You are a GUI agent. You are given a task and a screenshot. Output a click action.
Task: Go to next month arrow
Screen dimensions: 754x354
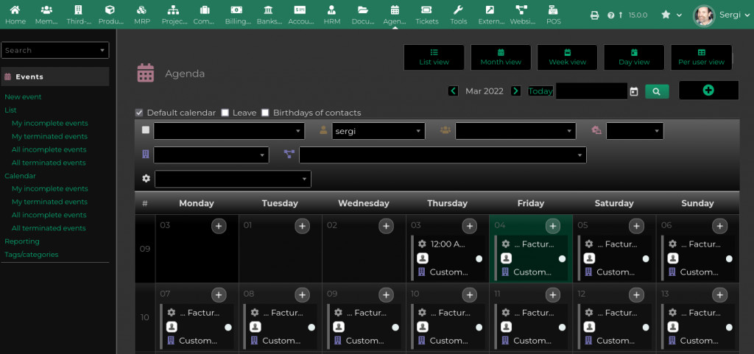[x=516, y=91]
